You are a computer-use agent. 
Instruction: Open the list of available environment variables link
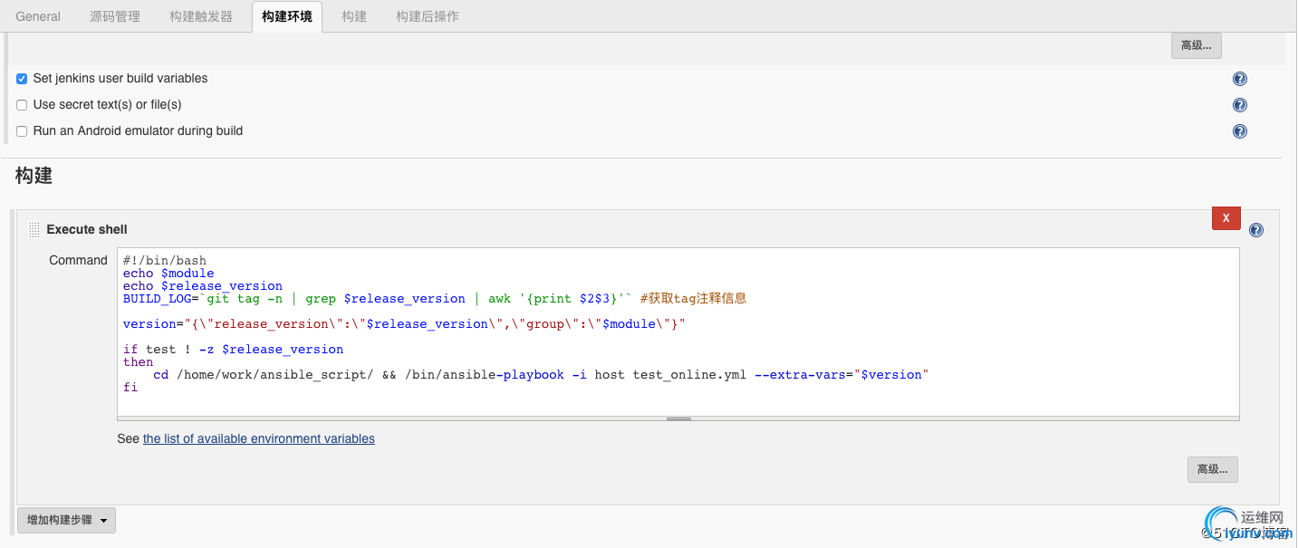pyautogui.click(x=258, y=438)
